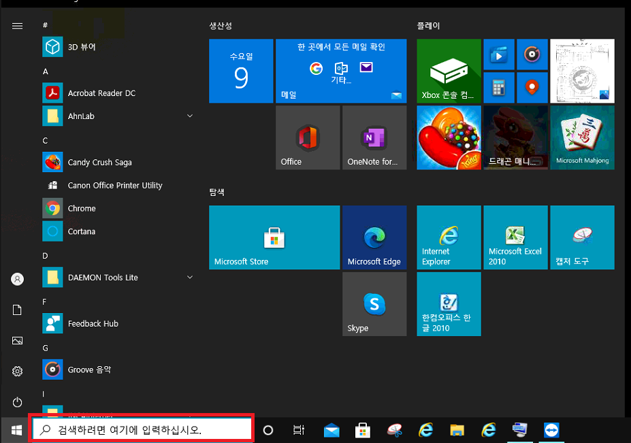Click the Windows Start button

(16, 430)
